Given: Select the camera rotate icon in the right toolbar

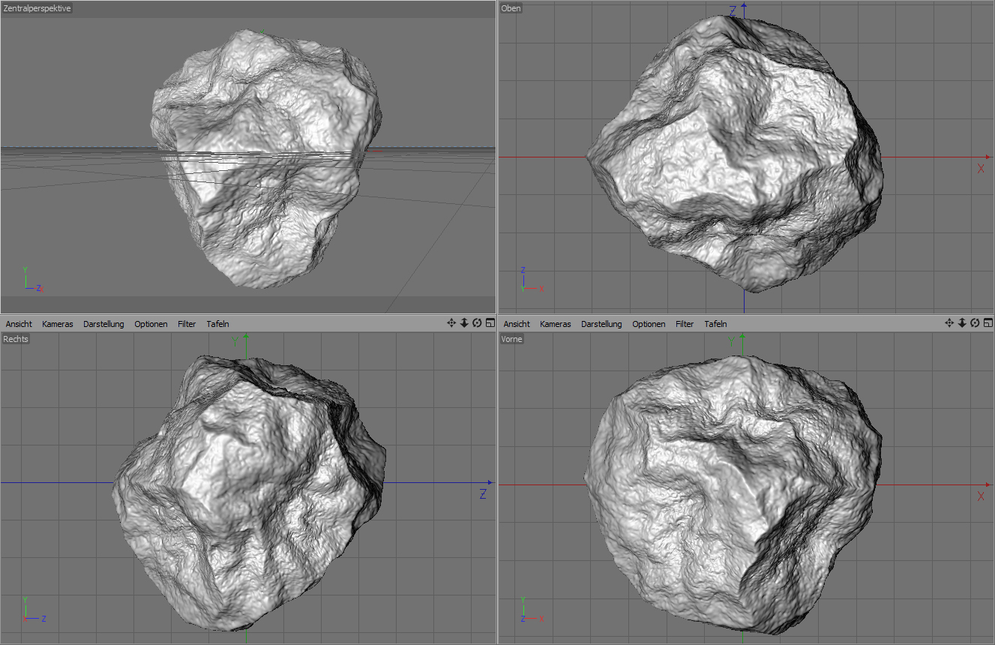Looking at the screenshot, I should click(x=975, y=322).
